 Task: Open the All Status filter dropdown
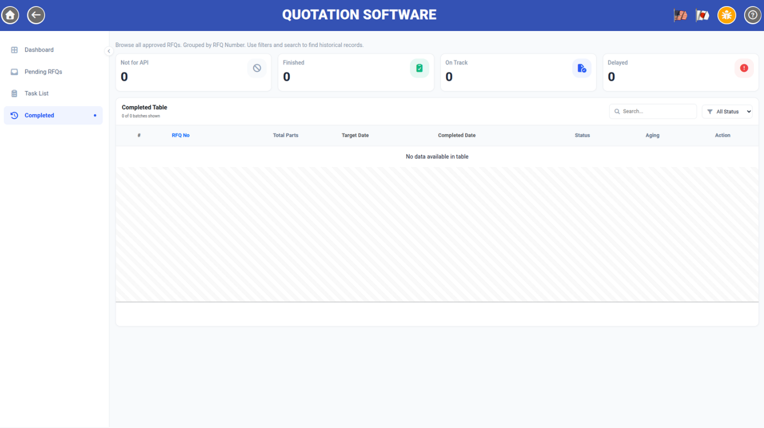[x=727, y=111]
